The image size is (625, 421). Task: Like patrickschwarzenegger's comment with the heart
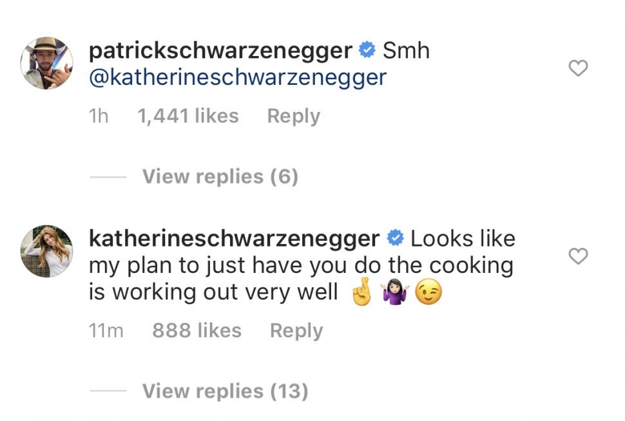click(x=578, y=68)
